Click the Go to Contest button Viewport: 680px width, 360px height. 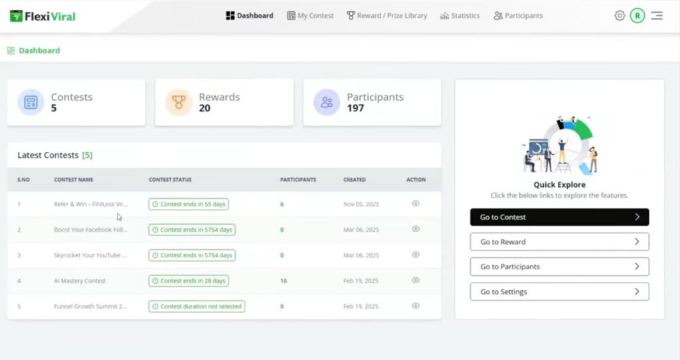pos(559,217)
